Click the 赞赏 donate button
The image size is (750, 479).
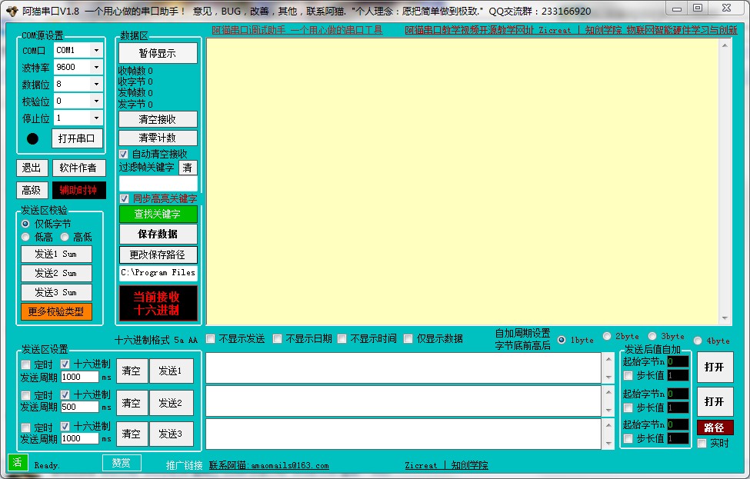(x=121, y=463)
